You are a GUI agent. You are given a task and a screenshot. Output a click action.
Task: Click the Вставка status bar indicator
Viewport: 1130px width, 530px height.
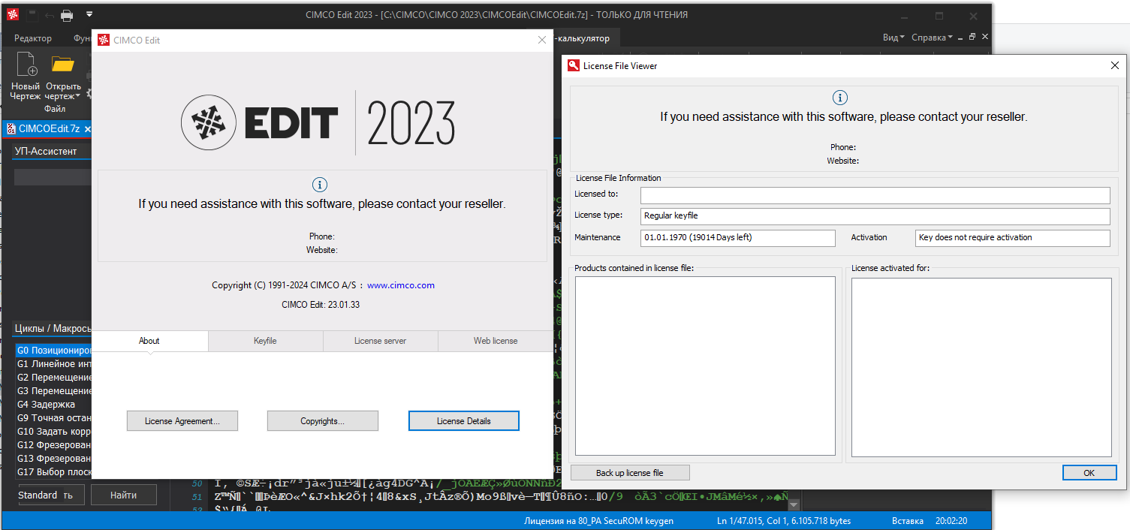click(907, 521)
